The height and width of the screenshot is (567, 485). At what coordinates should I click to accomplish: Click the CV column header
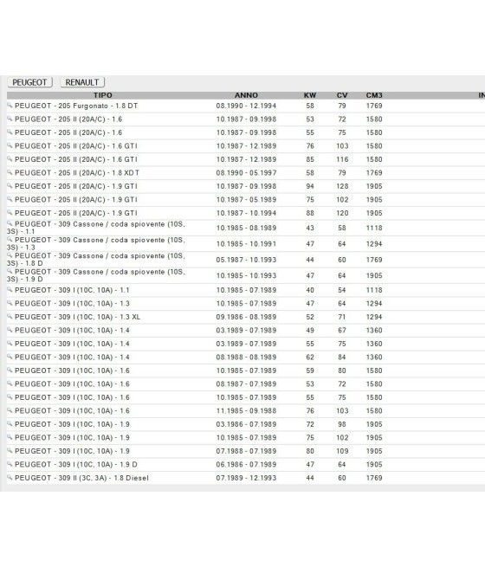pyautogui.click(x=342, y=95)
